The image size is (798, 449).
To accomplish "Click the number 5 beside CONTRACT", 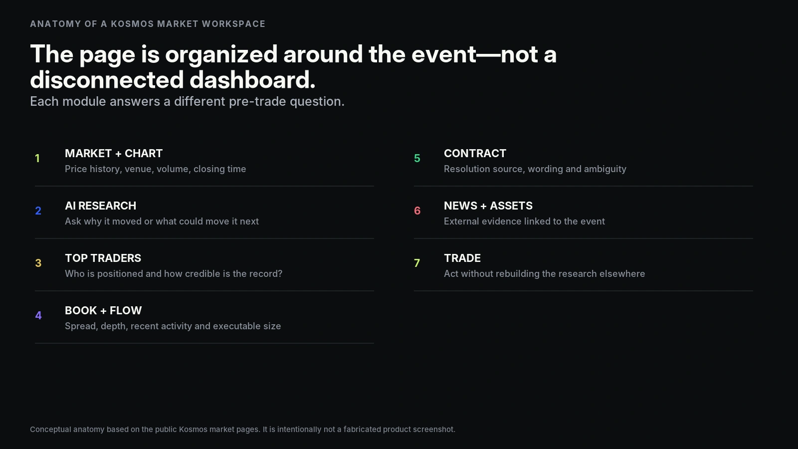I will point(417,159).
